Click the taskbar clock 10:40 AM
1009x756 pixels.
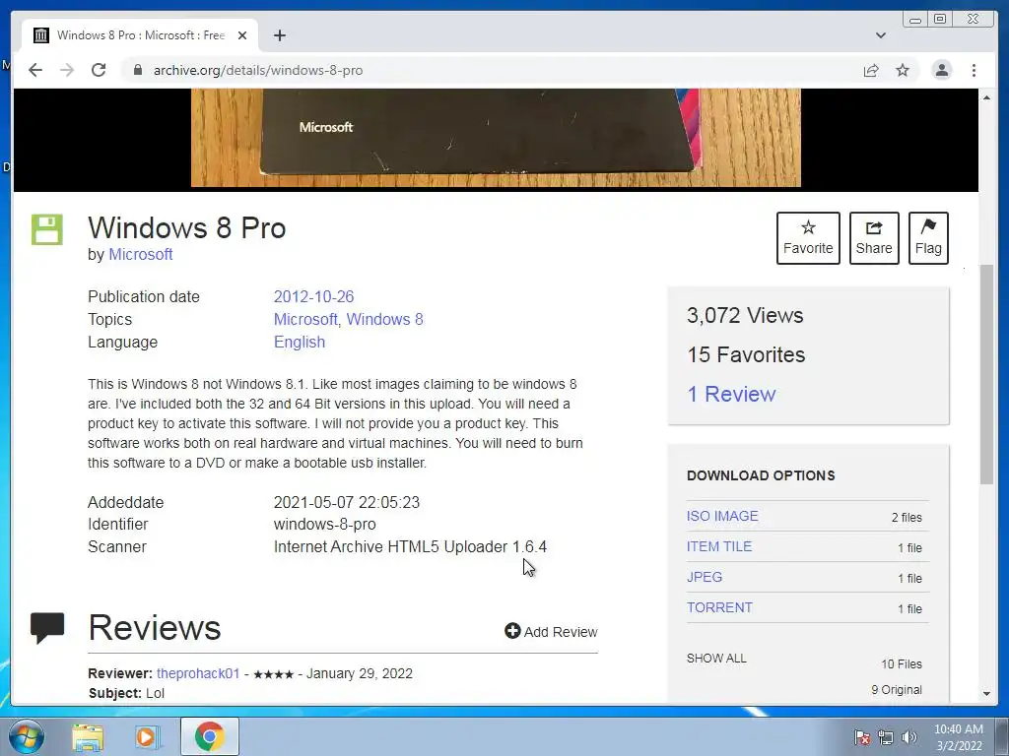click(x=958, y=737)
